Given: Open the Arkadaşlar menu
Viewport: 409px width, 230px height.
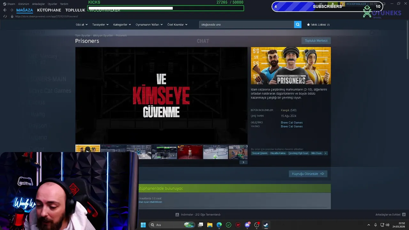Looking at the screenshot, I should [x=39, y=4].
